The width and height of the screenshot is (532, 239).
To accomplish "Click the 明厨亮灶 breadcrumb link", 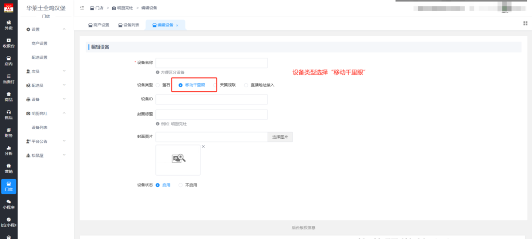I will 123,8.
